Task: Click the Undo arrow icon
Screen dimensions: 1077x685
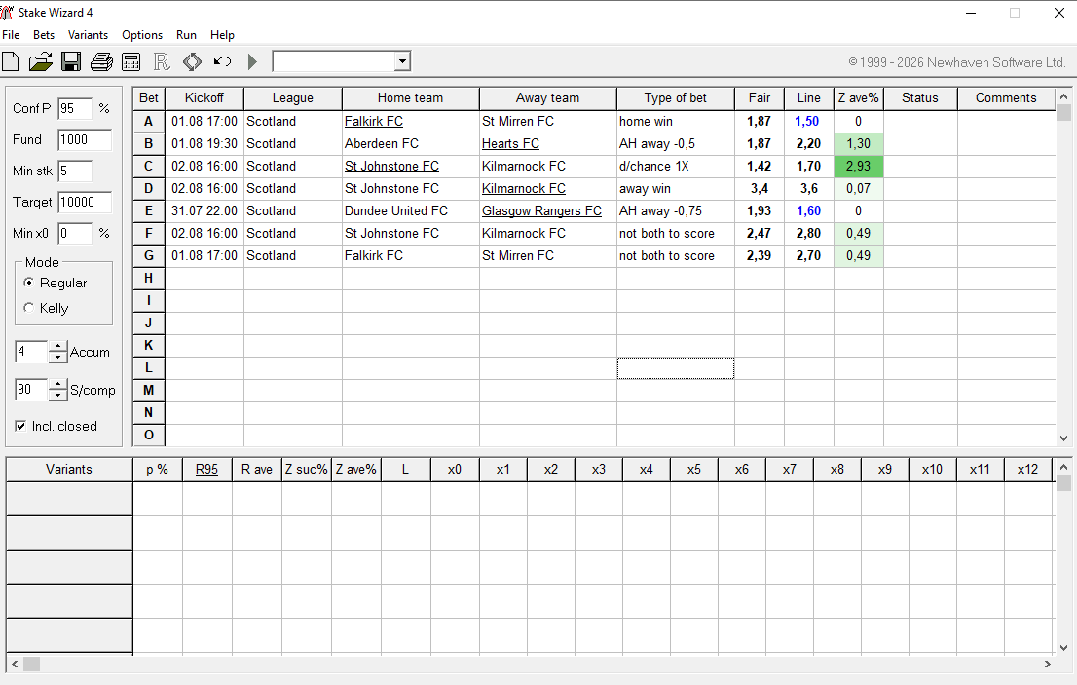Action: 222,61
